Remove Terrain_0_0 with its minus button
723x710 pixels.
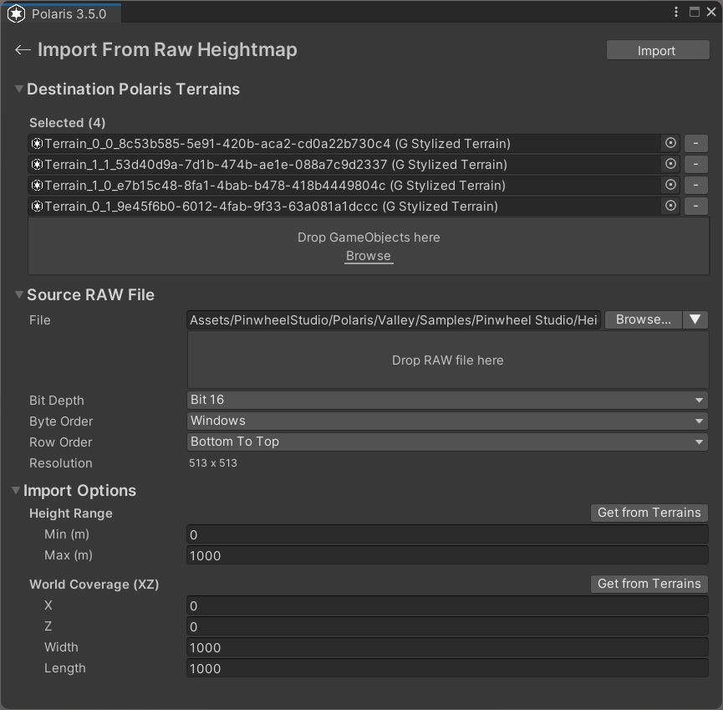695,144
